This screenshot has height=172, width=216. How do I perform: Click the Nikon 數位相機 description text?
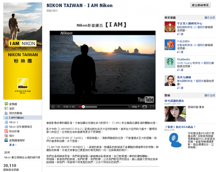(x=22, y=157)
